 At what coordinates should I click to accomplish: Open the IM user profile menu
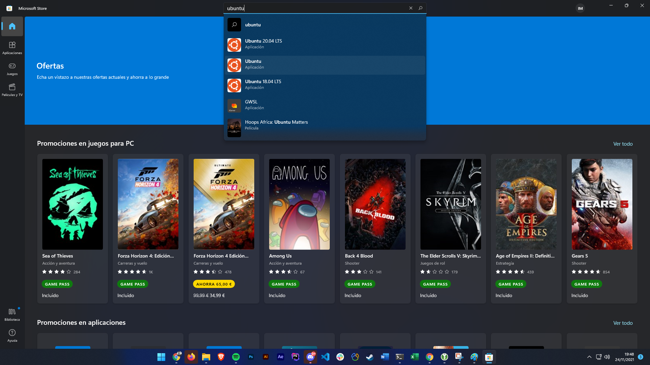point(580,8)
